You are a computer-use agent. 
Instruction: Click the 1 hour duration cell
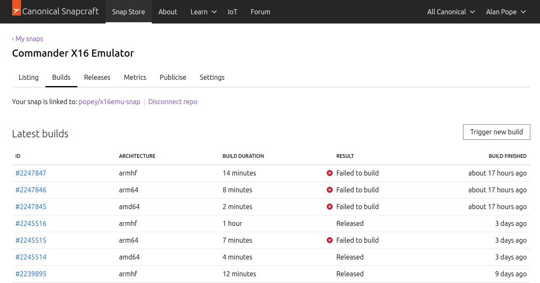coord(233,223)
